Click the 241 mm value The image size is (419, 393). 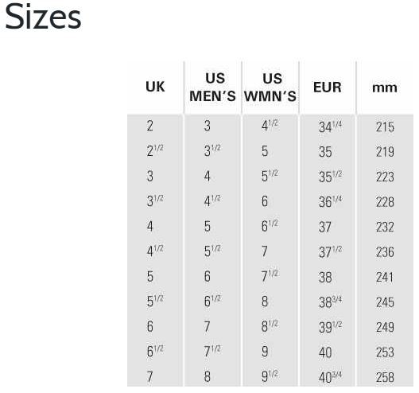pyautogui.click(x=385, y=277)
